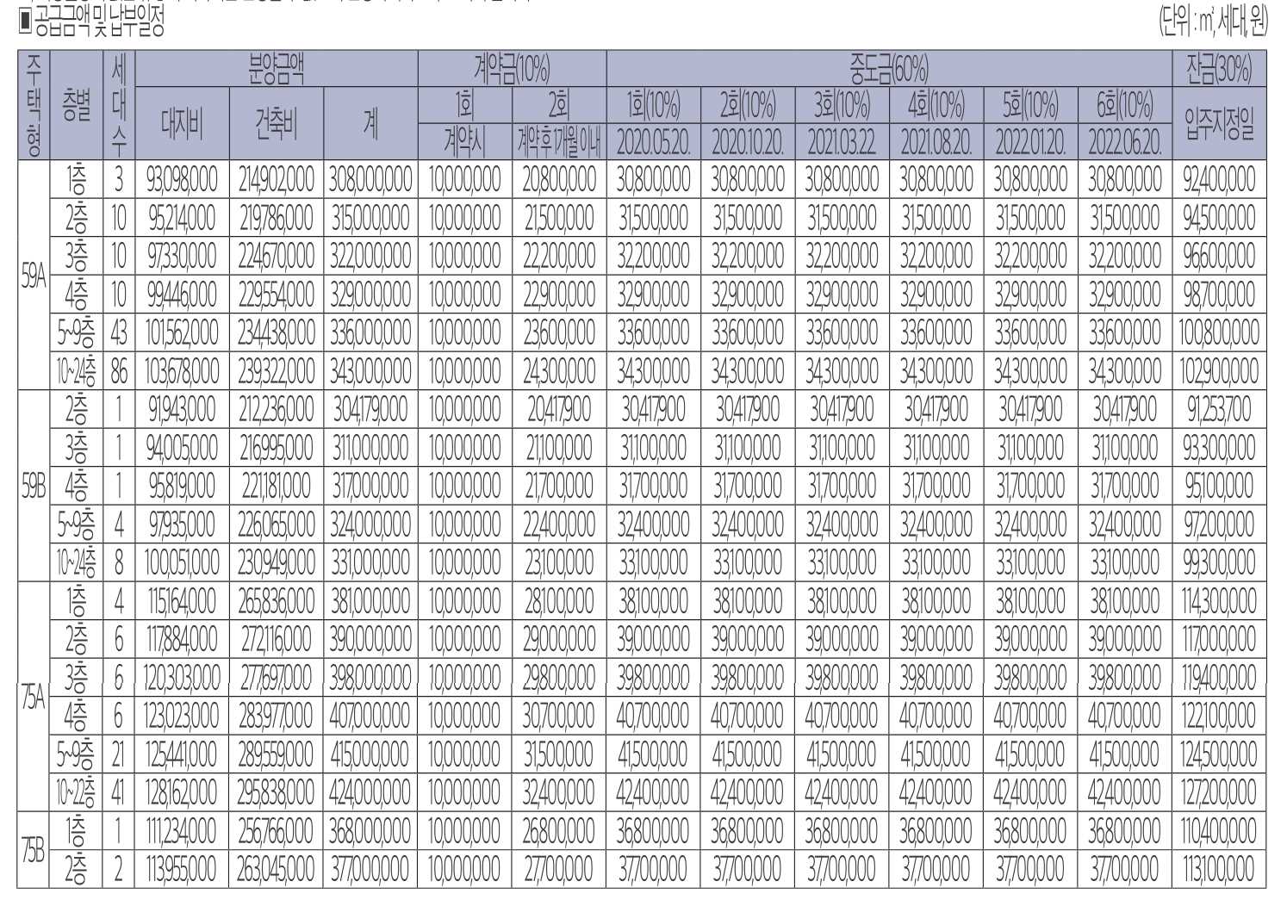Click the balance '127,200,000'

click(1219, 791)
